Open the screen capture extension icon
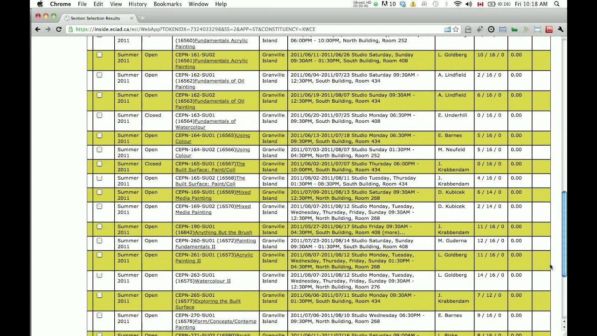Viewport: 597px width, 336px height. point(537,29)
